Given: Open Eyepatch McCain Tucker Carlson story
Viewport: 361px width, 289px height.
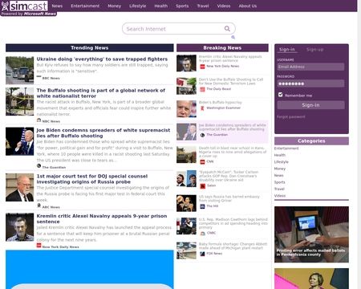Looking at the screenshot, I should [x=229, y=176].
